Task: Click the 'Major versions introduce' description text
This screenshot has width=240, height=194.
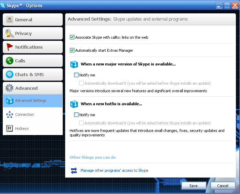Action: click(138, 91)
